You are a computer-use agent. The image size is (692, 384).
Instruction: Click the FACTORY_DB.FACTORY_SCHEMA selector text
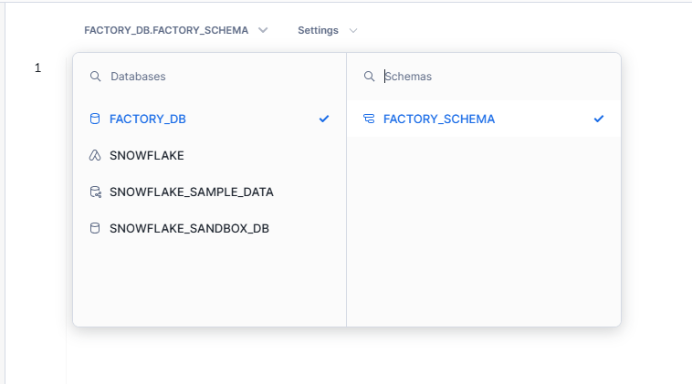(x=166, y=30)
